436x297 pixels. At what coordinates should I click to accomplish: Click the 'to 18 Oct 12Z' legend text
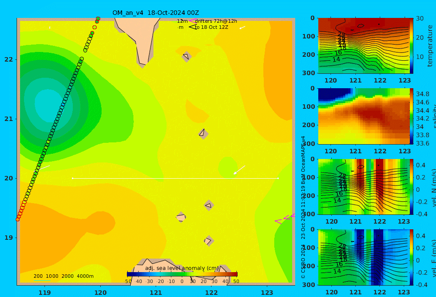click(x=211, y=27)
